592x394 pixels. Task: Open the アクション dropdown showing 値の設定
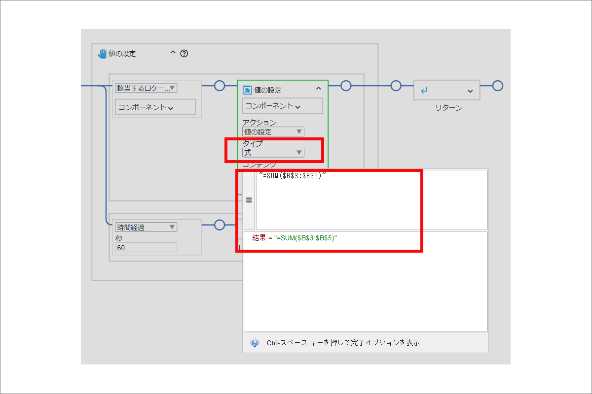(x=273, y=131)
